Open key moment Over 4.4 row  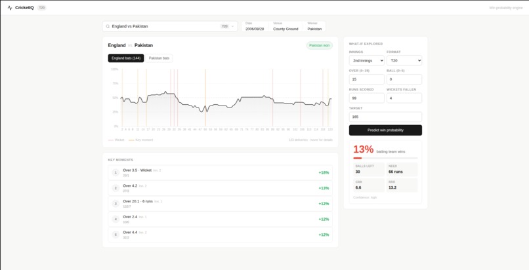(221, 235)
